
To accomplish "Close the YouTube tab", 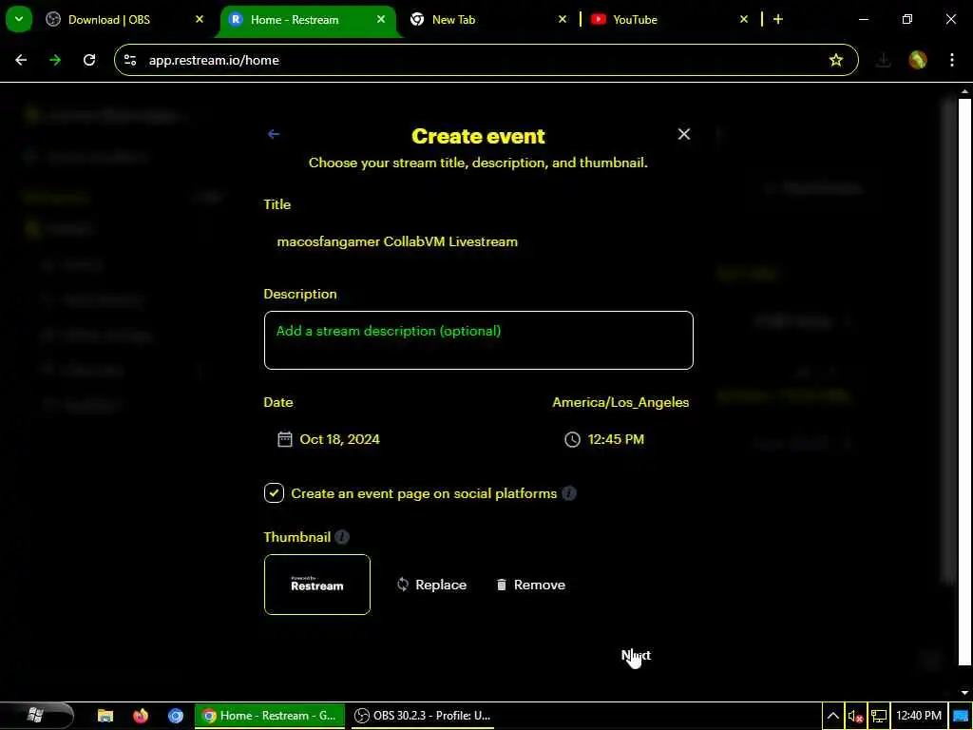I will pyautogui.click(x=744, y=20).
